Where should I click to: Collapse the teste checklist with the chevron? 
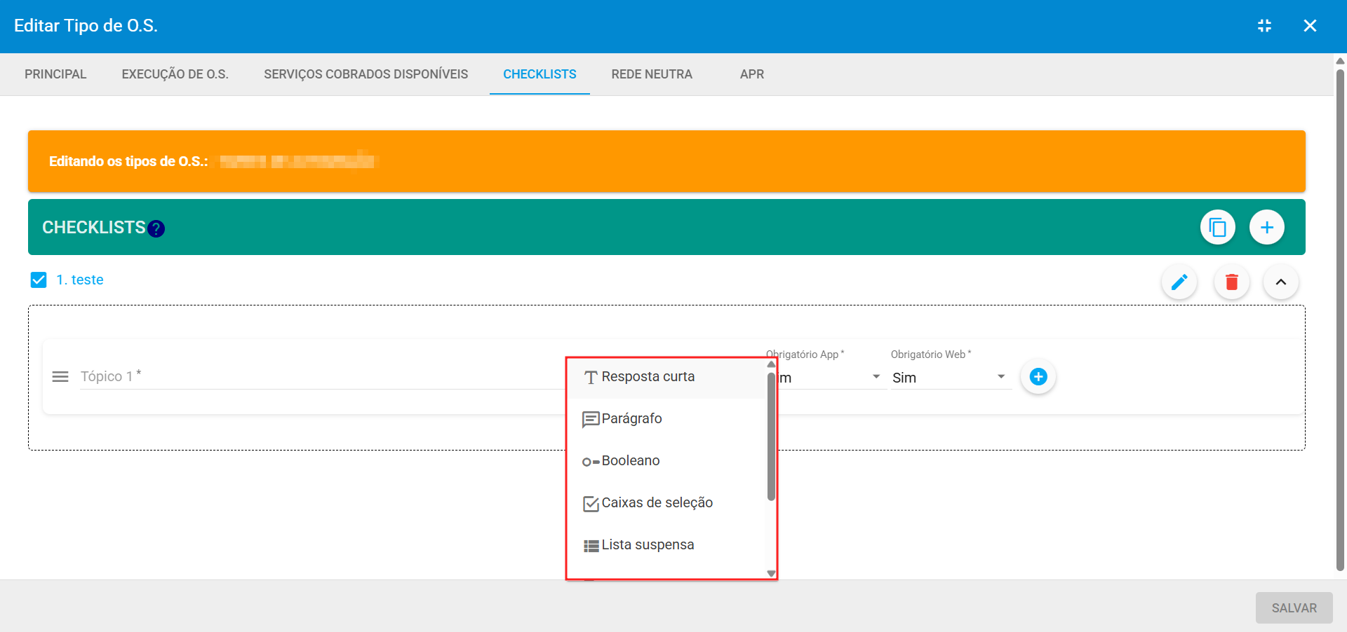1280,282
